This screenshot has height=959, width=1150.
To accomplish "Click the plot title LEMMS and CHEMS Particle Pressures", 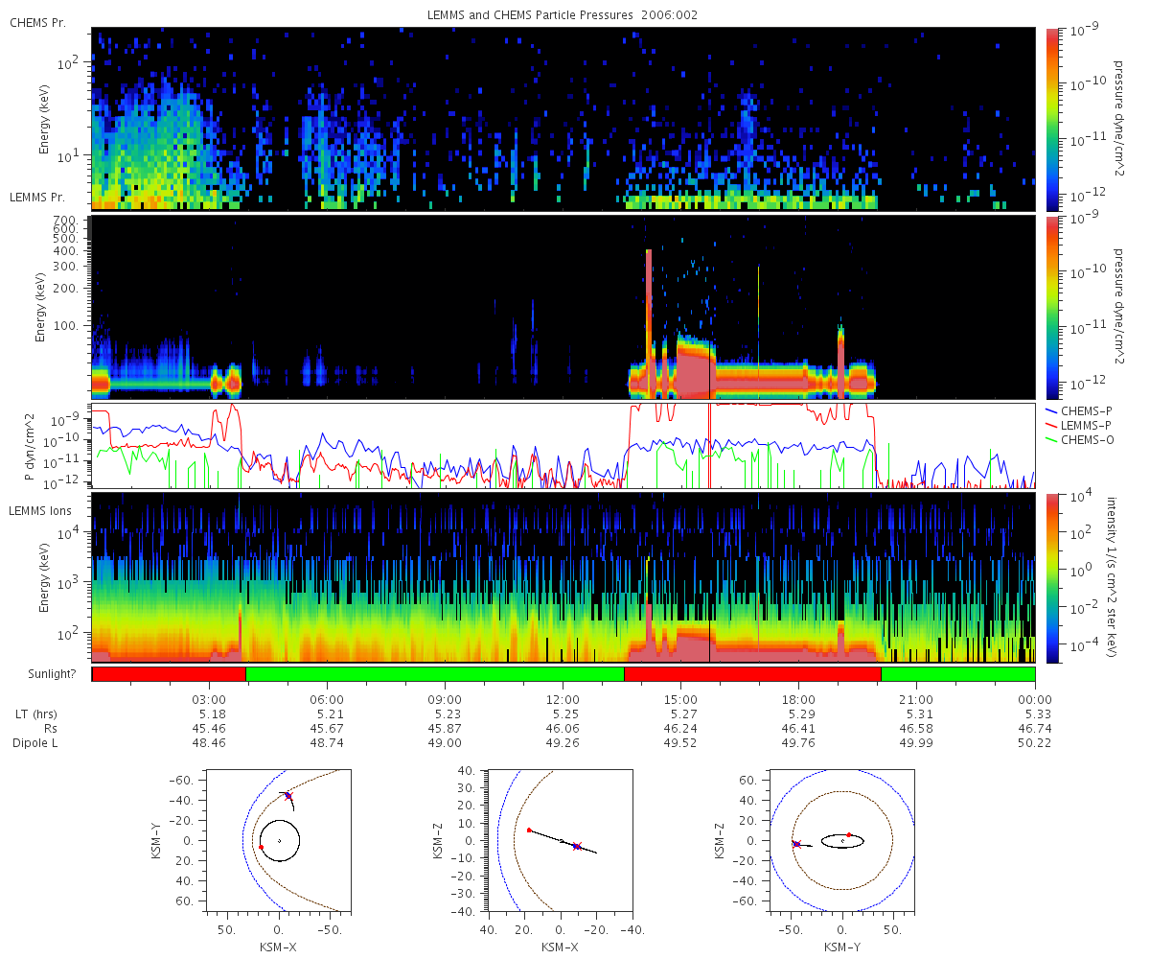I will (x=564, y=14).
